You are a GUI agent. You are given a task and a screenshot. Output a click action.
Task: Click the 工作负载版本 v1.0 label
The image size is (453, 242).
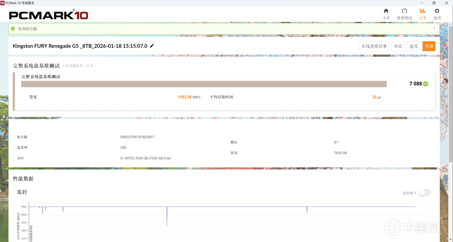(78, 66)
